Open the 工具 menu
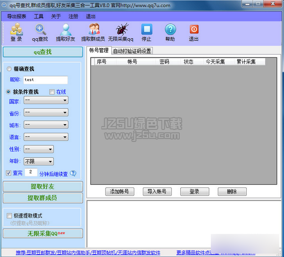Image resolution: width=284 pixels, height=257 pixels. point(39,16)
